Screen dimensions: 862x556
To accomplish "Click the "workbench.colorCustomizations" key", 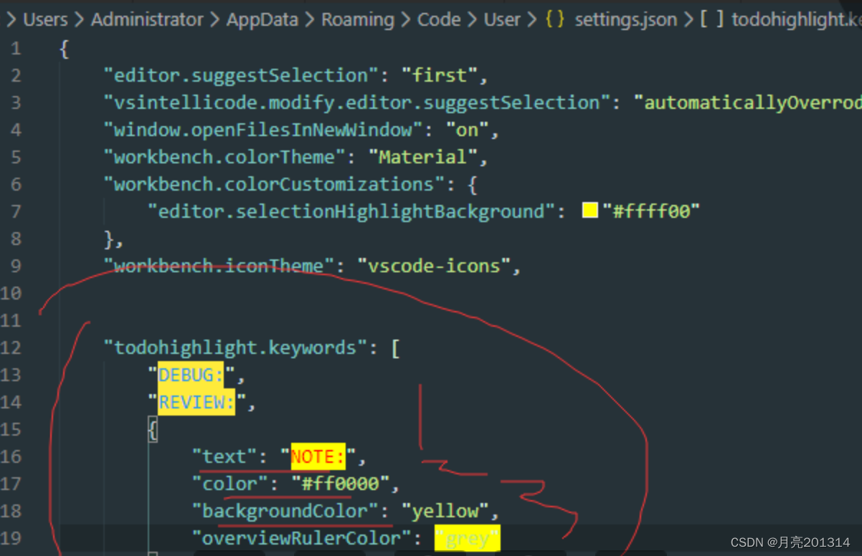I will pos(274,184).
